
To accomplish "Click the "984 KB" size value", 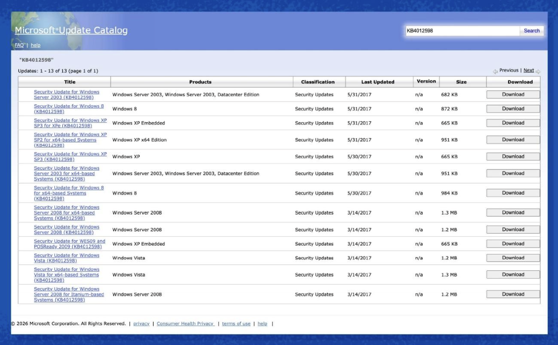I will coord(449,193).
